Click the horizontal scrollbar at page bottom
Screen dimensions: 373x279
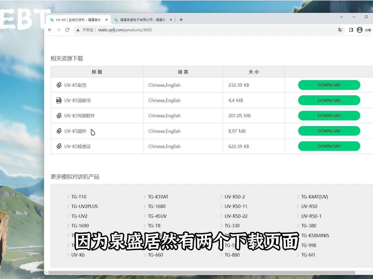pyautogui.click(x=202, y=273)
